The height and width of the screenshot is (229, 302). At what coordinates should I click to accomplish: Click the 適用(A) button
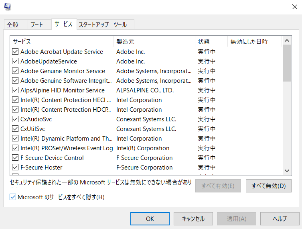coord(237,219)
